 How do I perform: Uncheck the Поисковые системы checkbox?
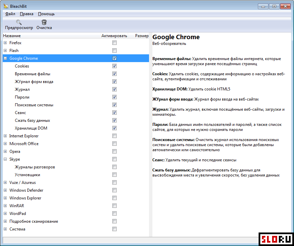pyautogui.click(x=114, y=105)
